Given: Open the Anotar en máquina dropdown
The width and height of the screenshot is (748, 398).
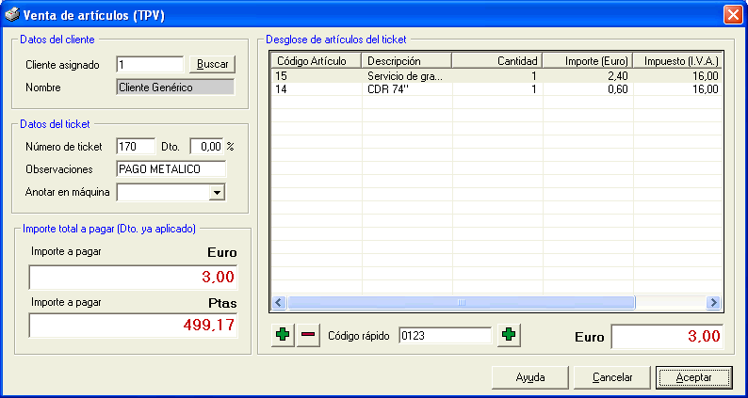Looking at the screenshot, I should 217,193.
